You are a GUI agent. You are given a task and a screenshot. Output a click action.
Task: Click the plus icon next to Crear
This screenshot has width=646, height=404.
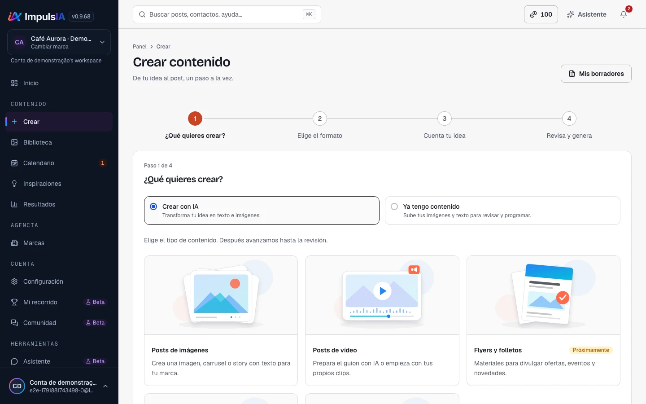coord(14,122)
